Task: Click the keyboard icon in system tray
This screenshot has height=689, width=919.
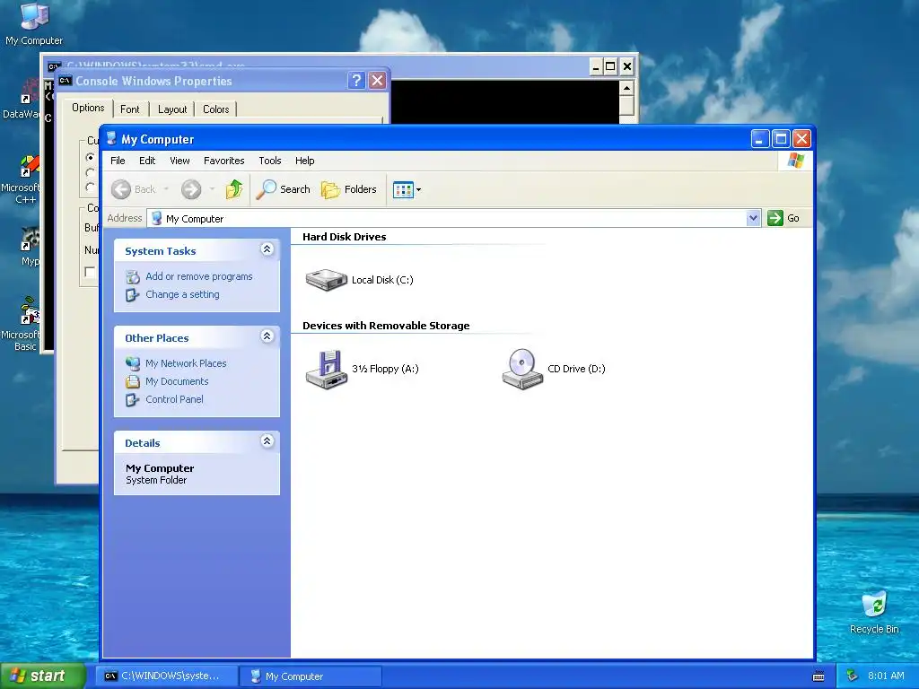Action: pyautogui.click(x=818, y=676)
